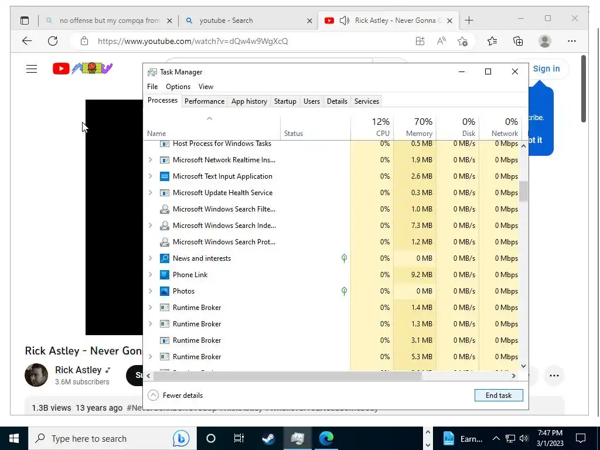Click the Rick Astley channel name link
600x450 pixels.
(78, 370)
